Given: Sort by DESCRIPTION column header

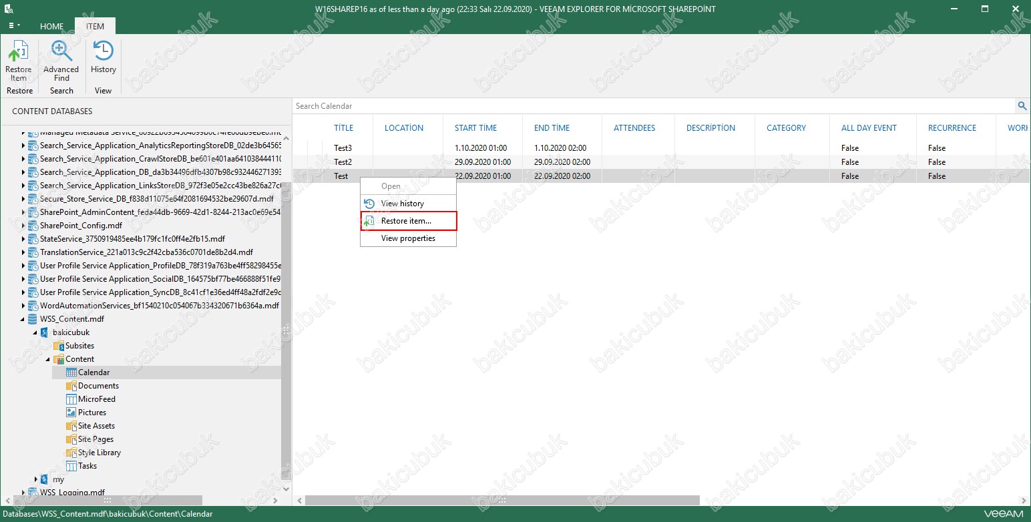Looking at the screenshot, I should tap(710, 128).
